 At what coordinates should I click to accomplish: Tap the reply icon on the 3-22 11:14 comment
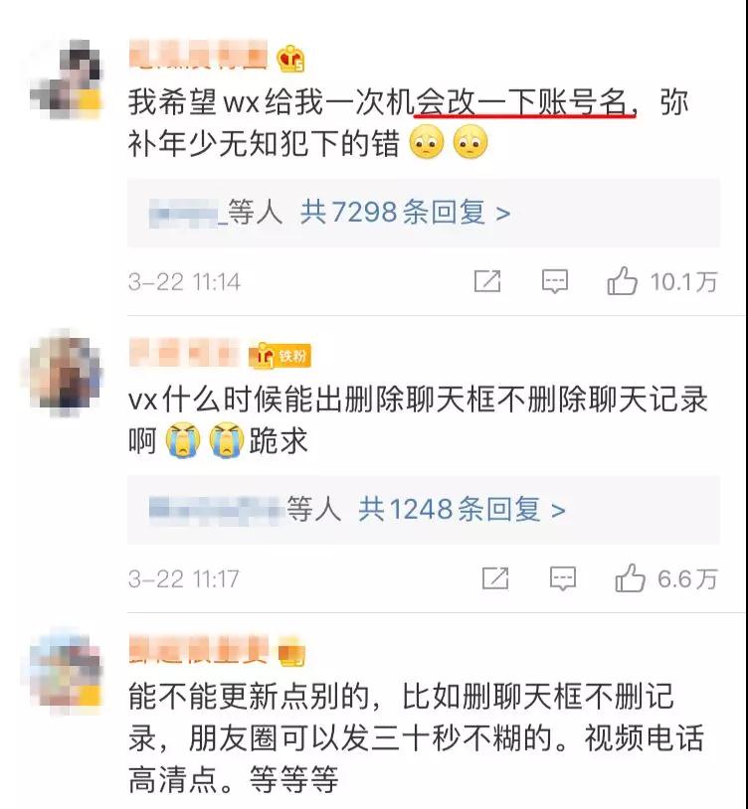[x=555, y=281]
